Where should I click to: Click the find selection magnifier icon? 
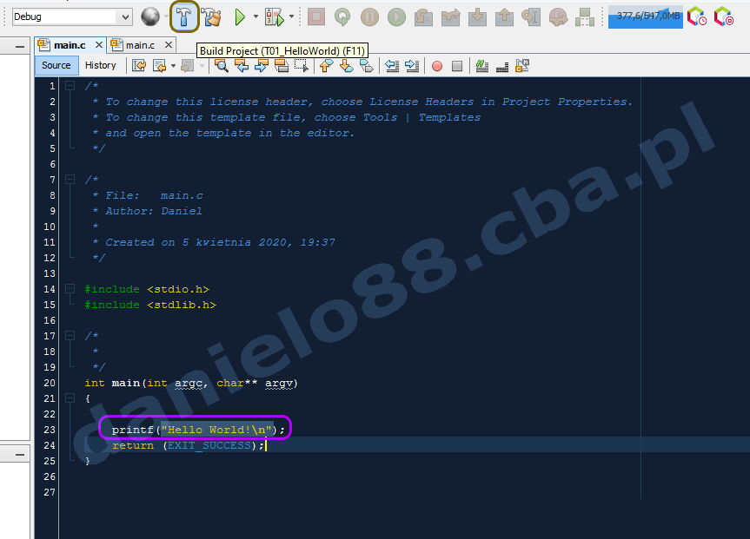click(x=222, y=65)
